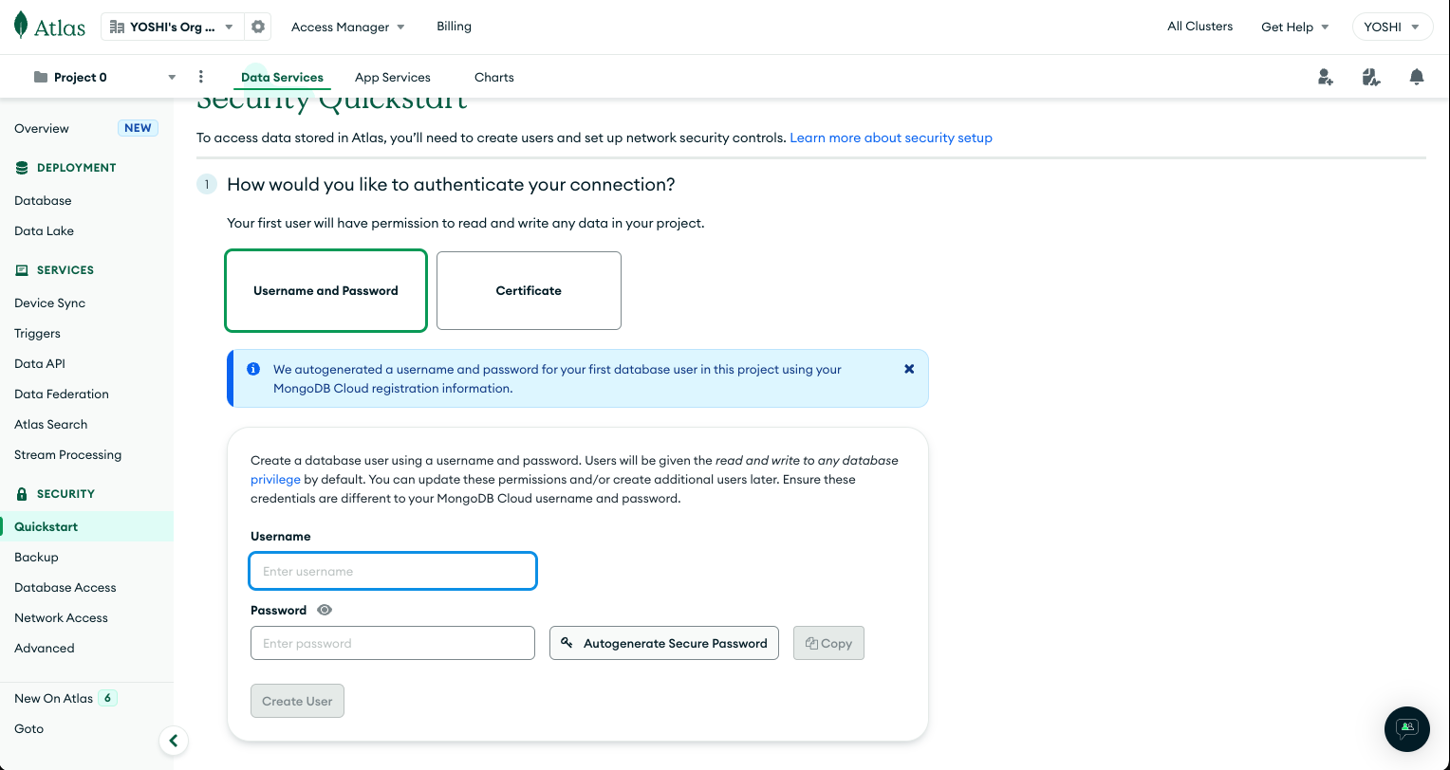Viewport: 1450px width, 770px height.
Task: Open the Access Manager dropdown
Action: [x=348, y=27]
